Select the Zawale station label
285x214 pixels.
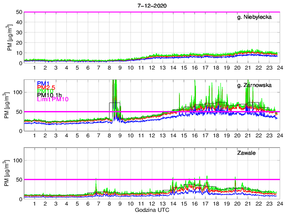coord(259,152)
